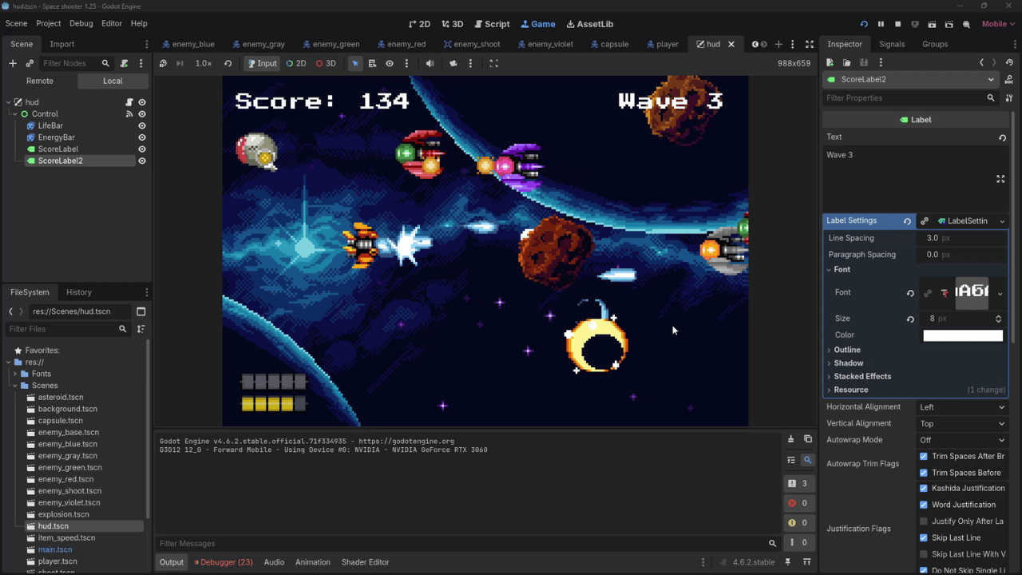Image resolution: width=1022 pixels, height=575 pixels.
Task: Reset the game speed
Action: click(228, 63)
